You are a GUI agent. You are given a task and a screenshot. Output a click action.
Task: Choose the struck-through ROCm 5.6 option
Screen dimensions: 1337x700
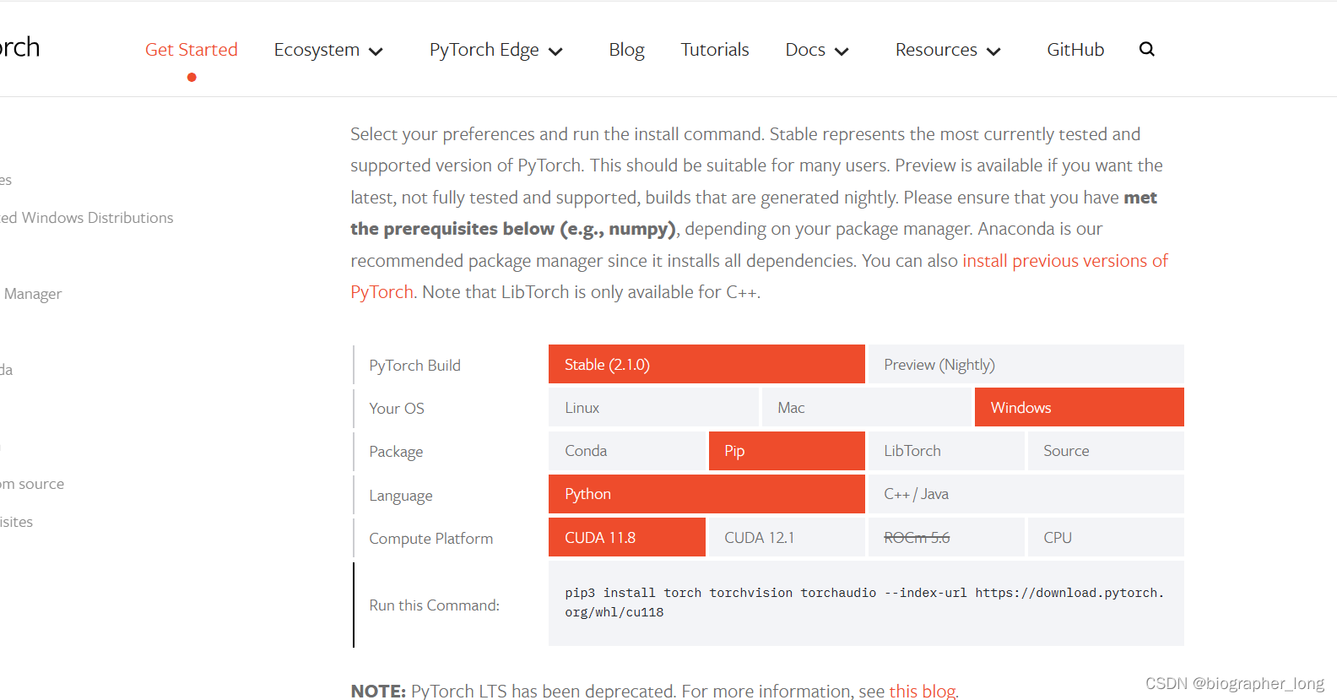coord(946,537)
